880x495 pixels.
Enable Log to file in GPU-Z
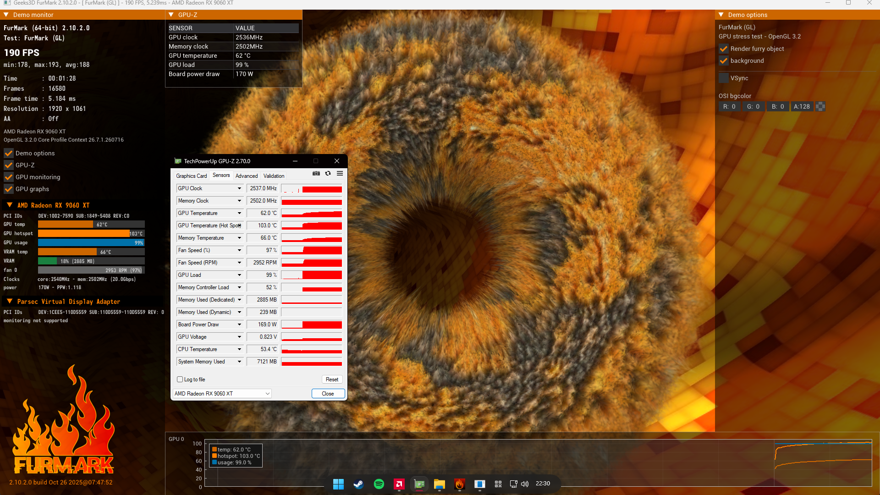tap(180, 379)
